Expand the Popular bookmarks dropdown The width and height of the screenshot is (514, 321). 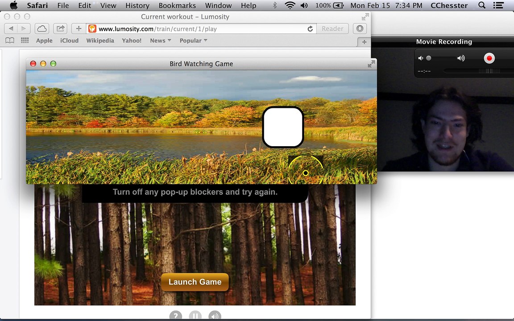click(x=193, y=41)
